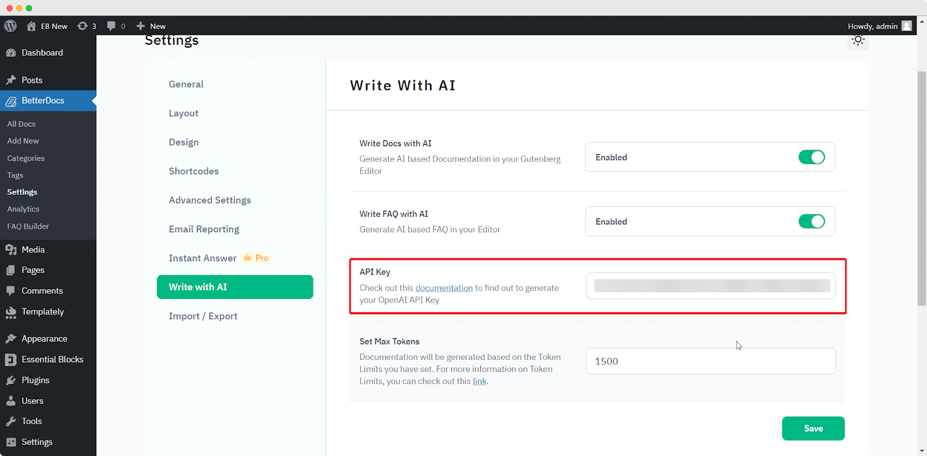
Task: Open the Design settings tab
Action: click(184, 143)
